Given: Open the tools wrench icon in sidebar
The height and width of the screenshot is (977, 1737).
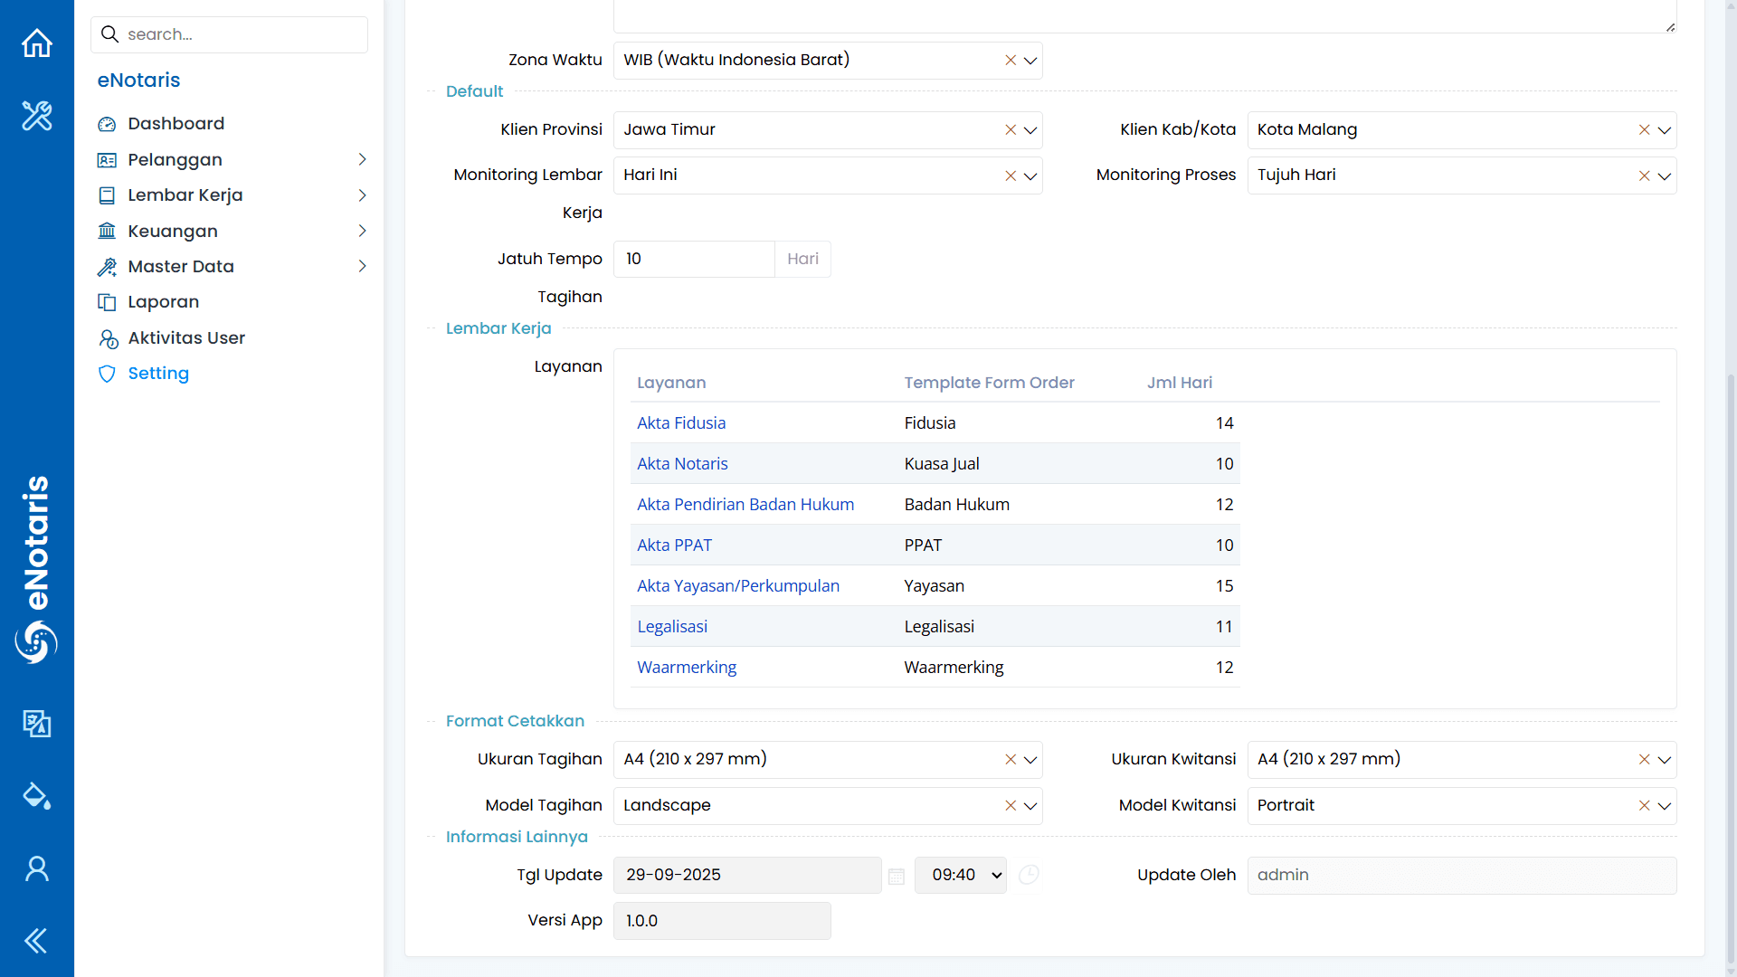Looking at the screenshot, I should (x=37, y=116).
